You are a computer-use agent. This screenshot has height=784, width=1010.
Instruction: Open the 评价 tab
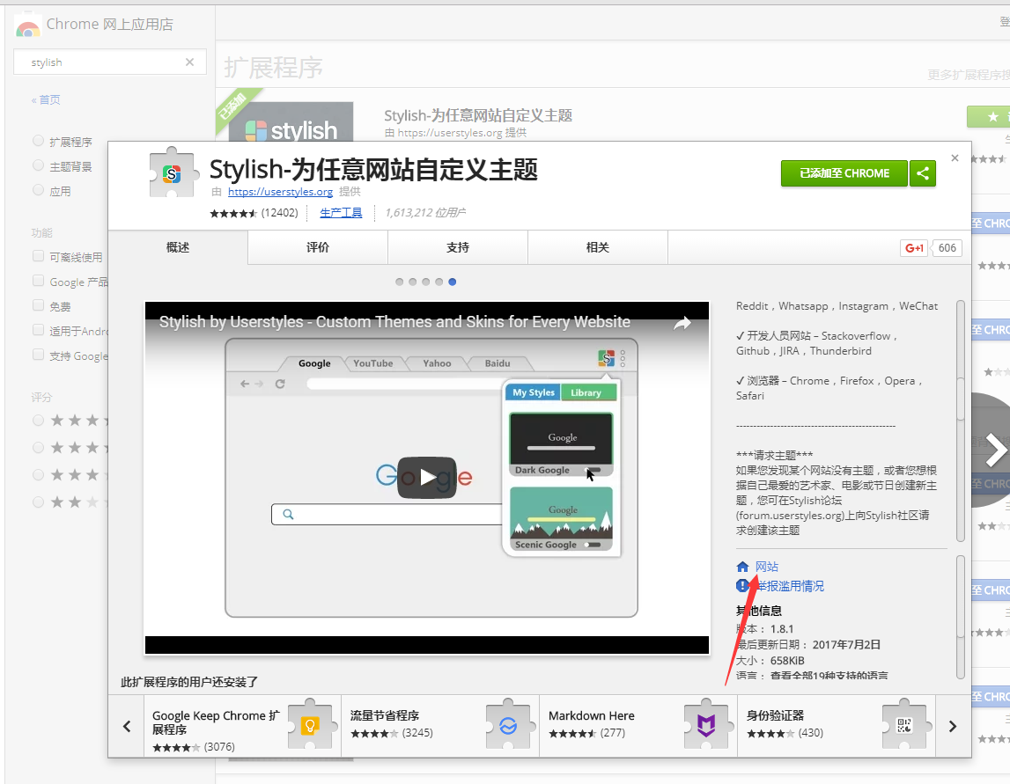pos(318,247)
